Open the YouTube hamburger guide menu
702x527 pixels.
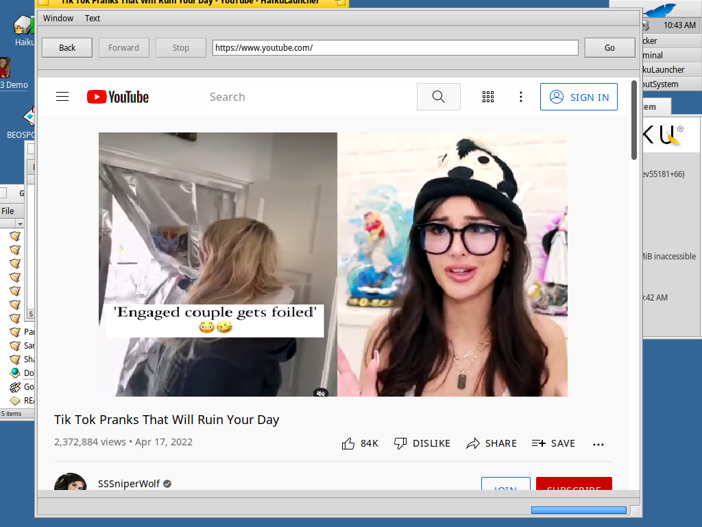(62, 97)
